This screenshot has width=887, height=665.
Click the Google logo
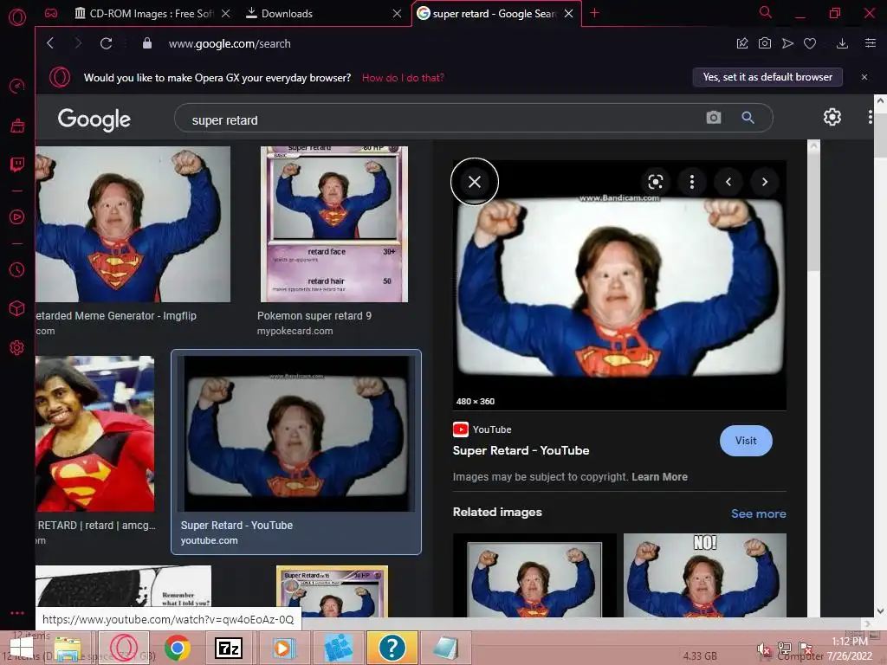[94, 119]
